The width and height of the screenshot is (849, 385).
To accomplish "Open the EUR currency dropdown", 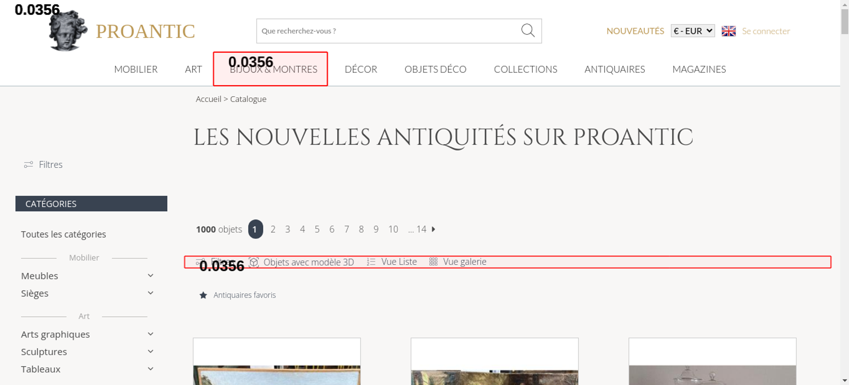I will [x=692, y=31].
